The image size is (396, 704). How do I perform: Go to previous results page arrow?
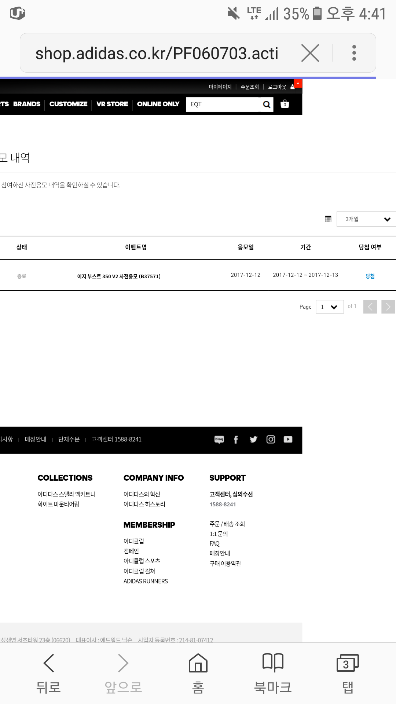click(x=370, y=307)
